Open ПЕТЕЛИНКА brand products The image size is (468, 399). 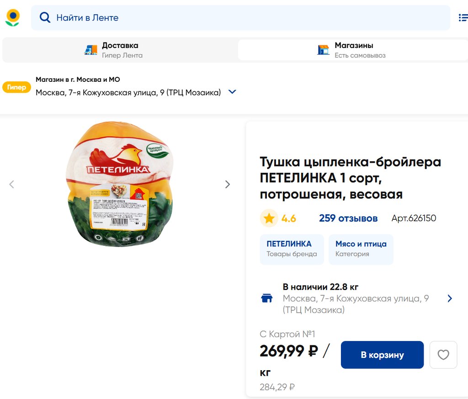[x=292, y=249]
